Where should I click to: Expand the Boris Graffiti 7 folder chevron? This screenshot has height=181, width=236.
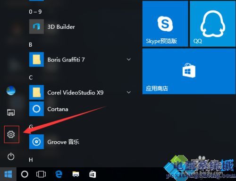(129, 60)
